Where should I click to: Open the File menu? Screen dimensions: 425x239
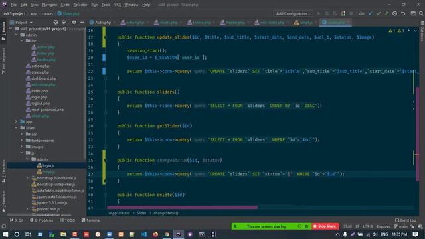(x=13, y=5)
